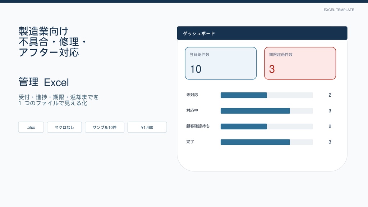Click the 管理 Excel heading
The width and height of the screenshot is (368, 207).
click(x=43, y=82)
